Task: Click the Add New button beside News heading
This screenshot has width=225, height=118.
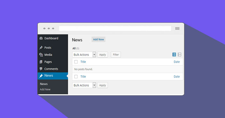Action: pyautogui.click(x=98, y=39)
